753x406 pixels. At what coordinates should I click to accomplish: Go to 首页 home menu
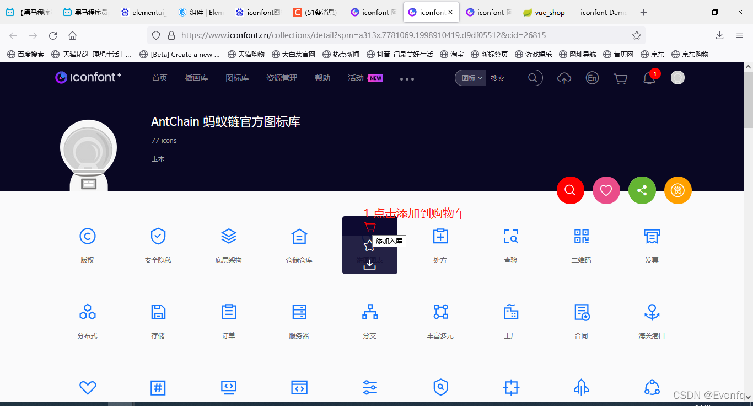point(160,78)
